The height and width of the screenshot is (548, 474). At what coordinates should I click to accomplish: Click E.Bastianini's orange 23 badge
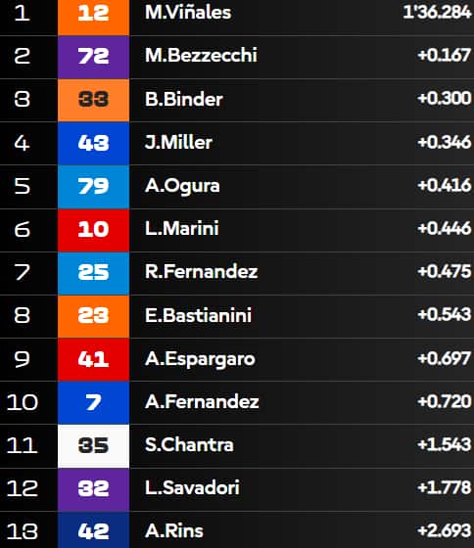click(93, 316)
